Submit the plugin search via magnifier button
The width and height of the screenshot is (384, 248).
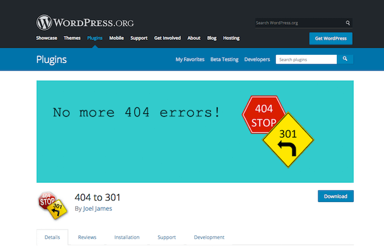tap(345, 59)
